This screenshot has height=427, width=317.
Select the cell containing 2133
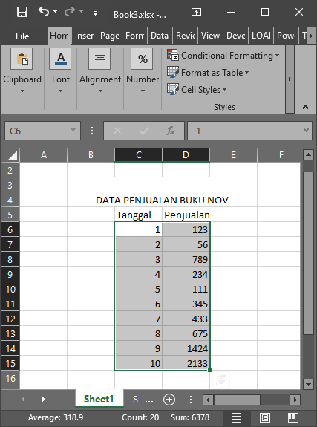tap(186, 363)
